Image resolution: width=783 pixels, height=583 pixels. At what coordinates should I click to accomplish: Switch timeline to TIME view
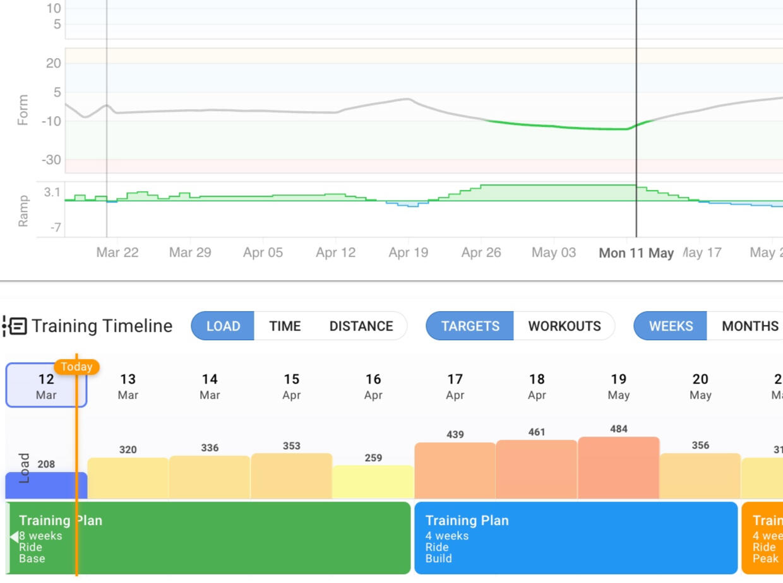(x=285, y=326)
